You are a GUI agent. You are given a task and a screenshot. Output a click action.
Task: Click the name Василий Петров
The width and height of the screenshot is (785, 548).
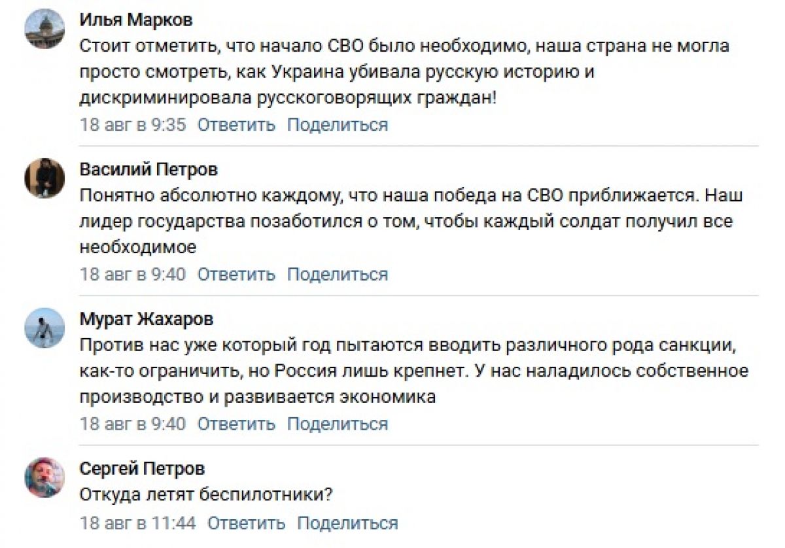(x=148, y=170)
